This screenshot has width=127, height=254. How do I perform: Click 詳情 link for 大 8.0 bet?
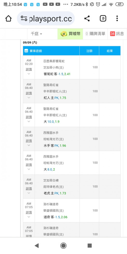pyautogui.click(x=29, y=165)
